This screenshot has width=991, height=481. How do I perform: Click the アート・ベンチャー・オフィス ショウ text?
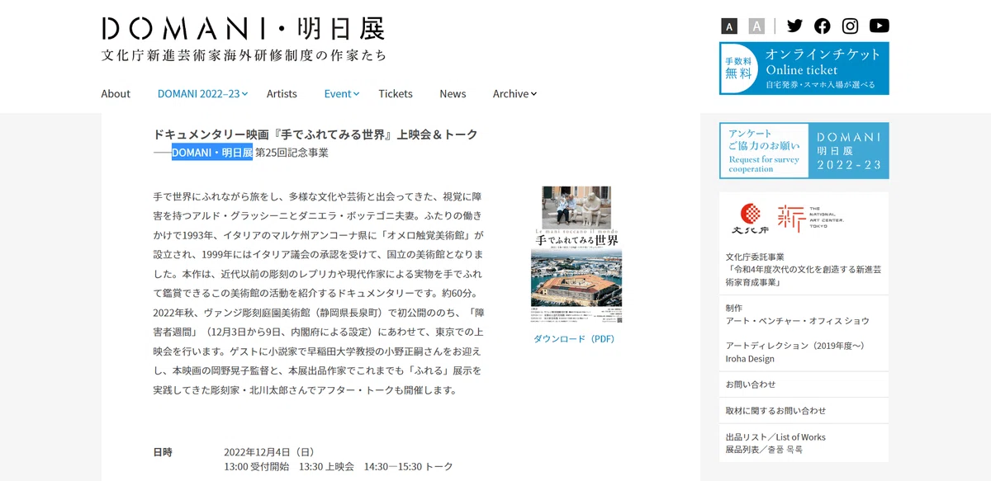(x=797, y=320)
